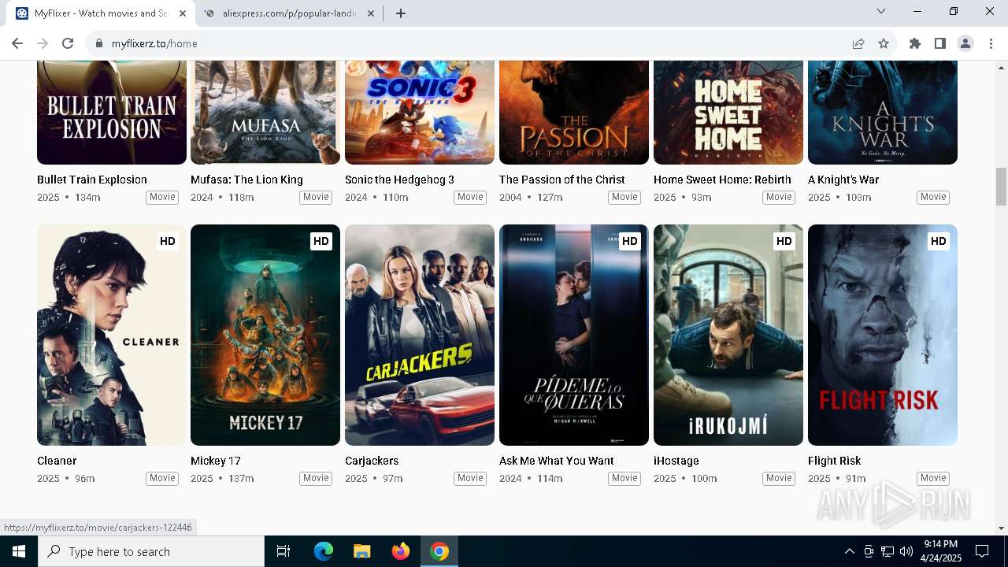Open the Mufasa poster thumbnail
The width and height of the screenshot is (1008, 567).
(265, 112)
